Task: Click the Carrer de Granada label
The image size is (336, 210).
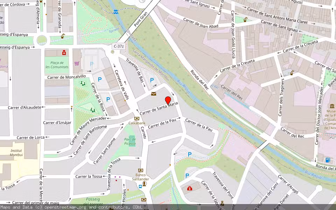Action: [59, 15]
